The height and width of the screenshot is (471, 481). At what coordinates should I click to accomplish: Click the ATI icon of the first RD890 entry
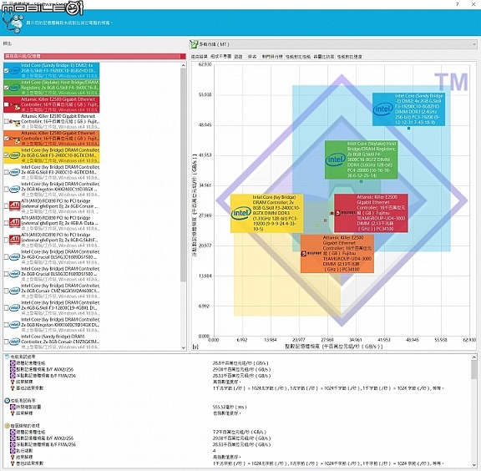[x=14, y=206]
